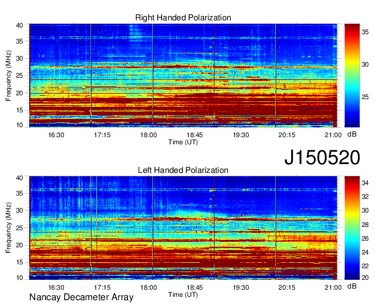The width and height of the screenshot is (375, 304).
Task: Click the Right Handed Polarization spectrogram plot
Action: click(183, 75)
